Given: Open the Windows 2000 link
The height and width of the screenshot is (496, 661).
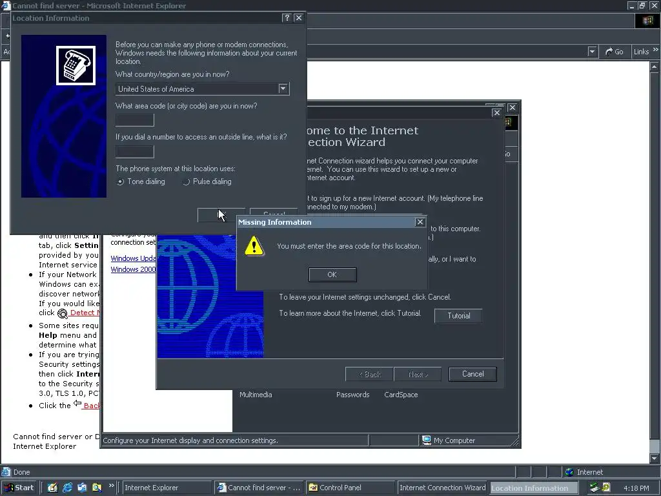Looking at the screenshot, I should (133, 269).
